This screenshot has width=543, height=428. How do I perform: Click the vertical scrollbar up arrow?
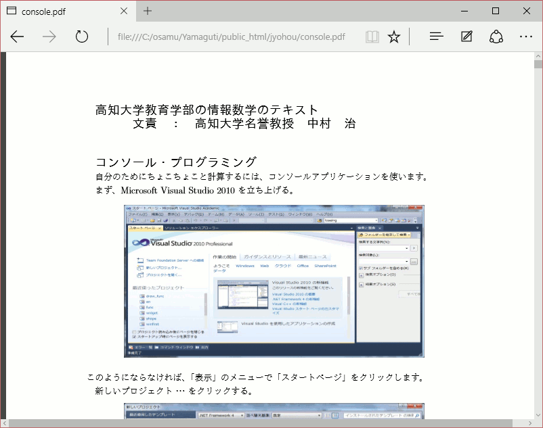click(x=538, y=56)
